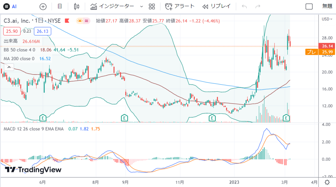The image size is (336, 187).
Task: Open the 日 timeframe selector
Action: [x=59, y=6]
